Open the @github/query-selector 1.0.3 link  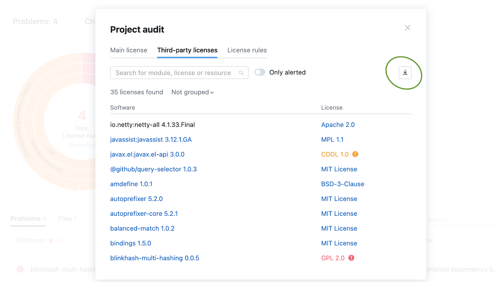(153, 169)
